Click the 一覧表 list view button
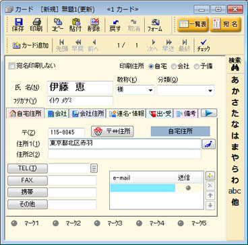 (193, 24)
